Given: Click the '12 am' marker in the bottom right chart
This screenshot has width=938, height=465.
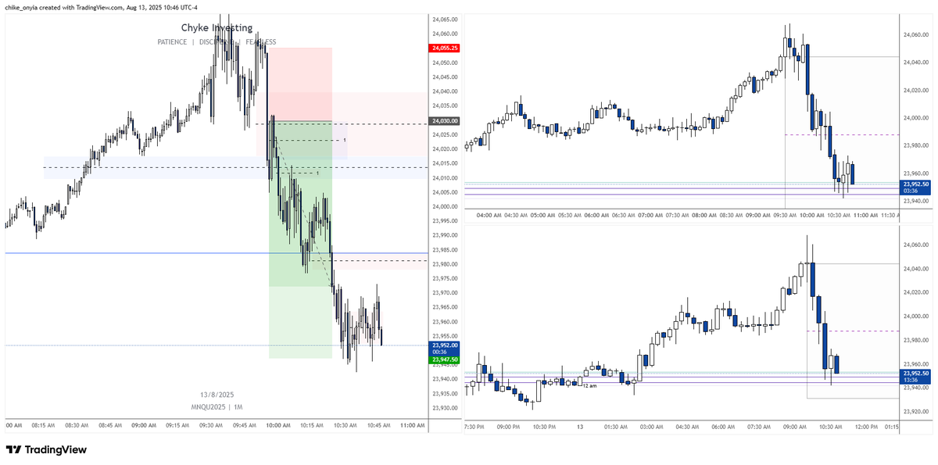Looking at the screenshot, I should (x=589, y=385).
